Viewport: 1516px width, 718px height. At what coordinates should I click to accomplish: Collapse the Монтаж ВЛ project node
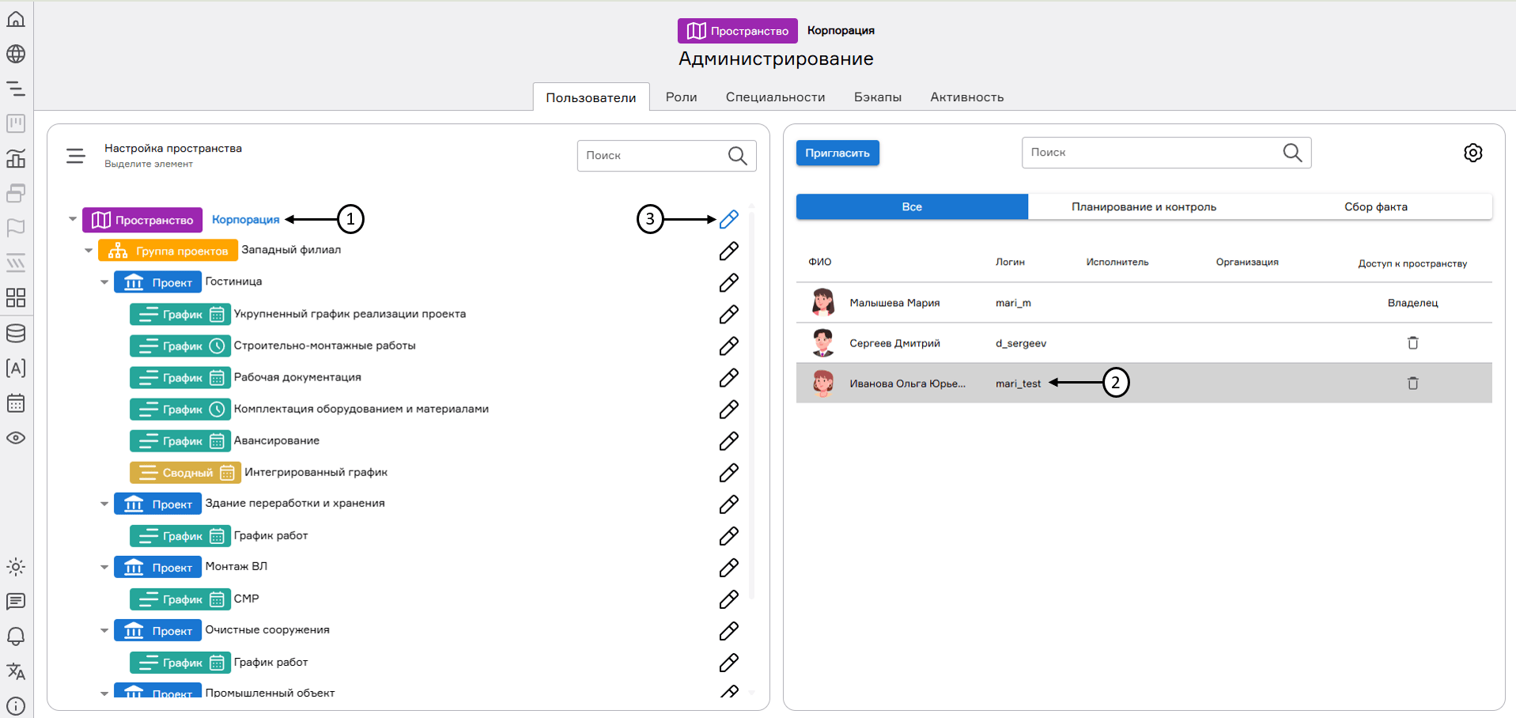104,567
